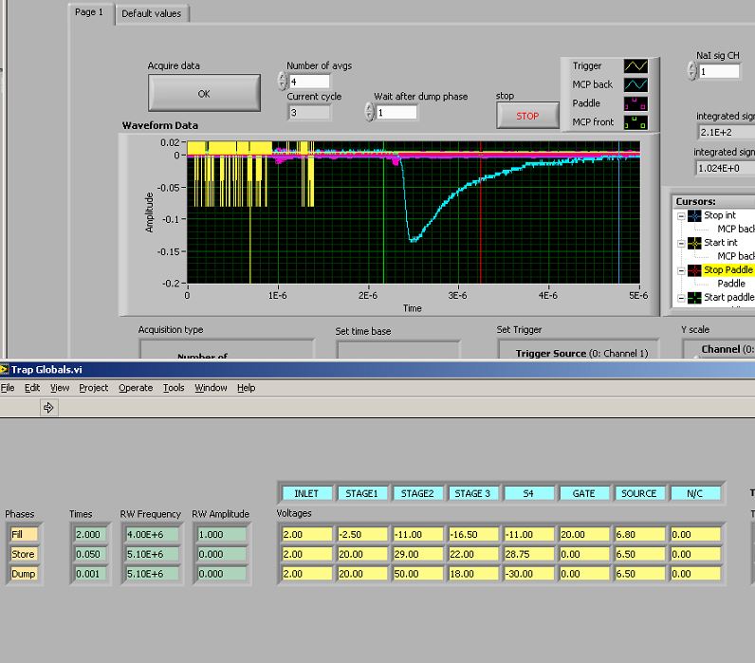Collapse the Start paddle cursor tree node

[683, 298]
